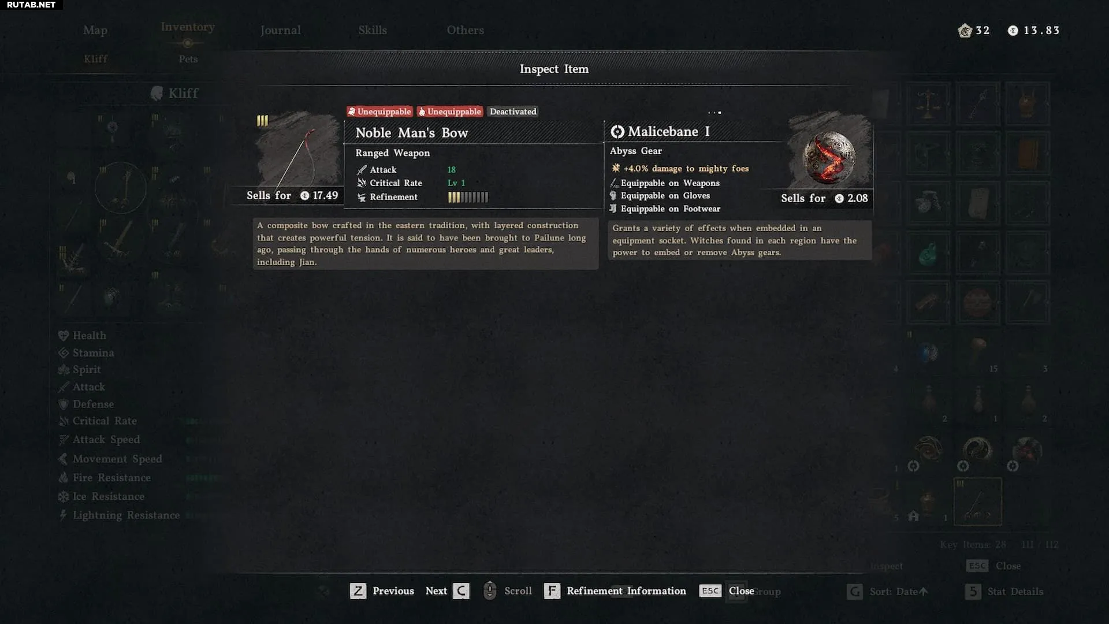
Task: Switch to the Journal tab
Action: point(280,30)
